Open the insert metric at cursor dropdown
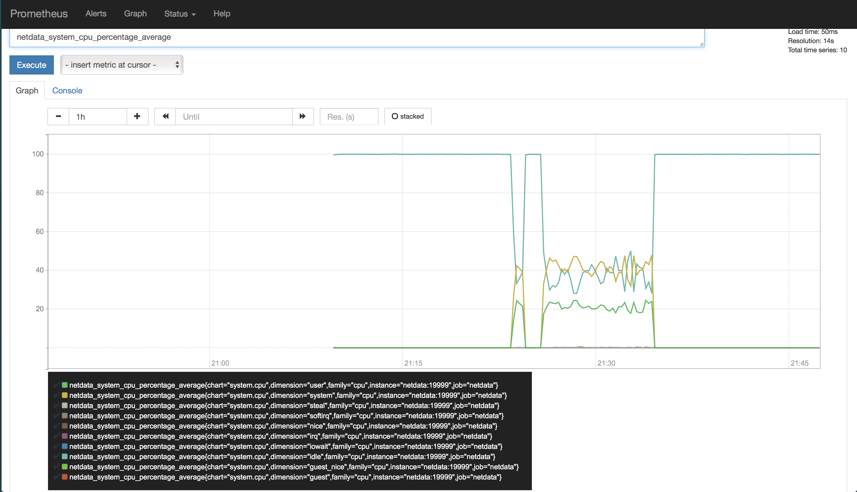 122,65
